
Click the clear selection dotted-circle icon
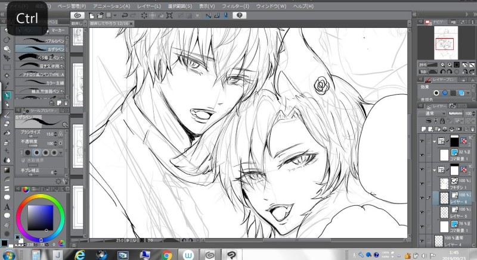(144, 15)
